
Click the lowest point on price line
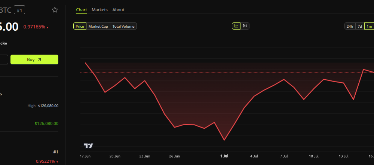point(224,140)
